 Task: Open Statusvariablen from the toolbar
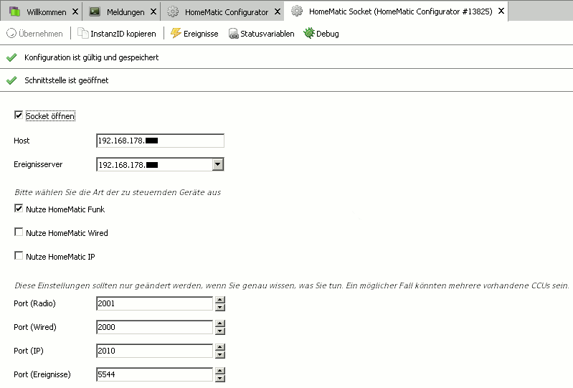click(x=261, y=34)
